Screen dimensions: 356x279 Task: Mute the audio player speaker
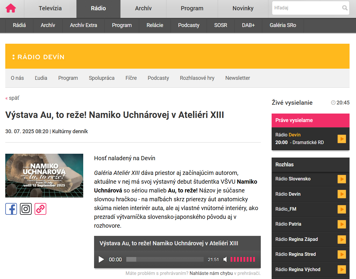tap(225, 259)
